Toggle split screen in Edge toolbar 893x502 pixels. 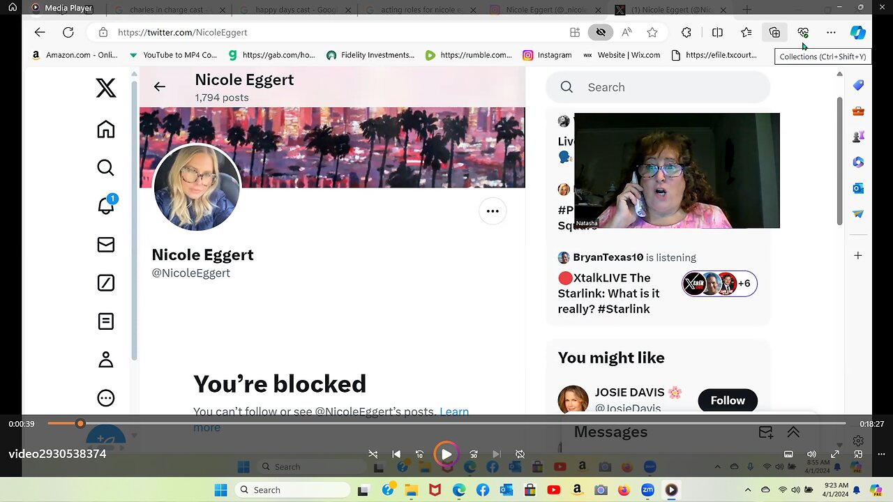(x=717, y=32)
